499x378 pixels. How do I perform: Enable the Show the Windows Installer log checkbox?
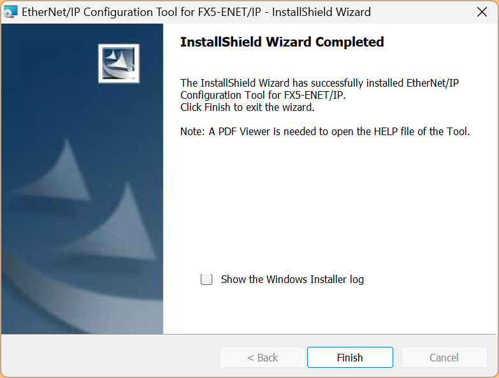point(206,279)
